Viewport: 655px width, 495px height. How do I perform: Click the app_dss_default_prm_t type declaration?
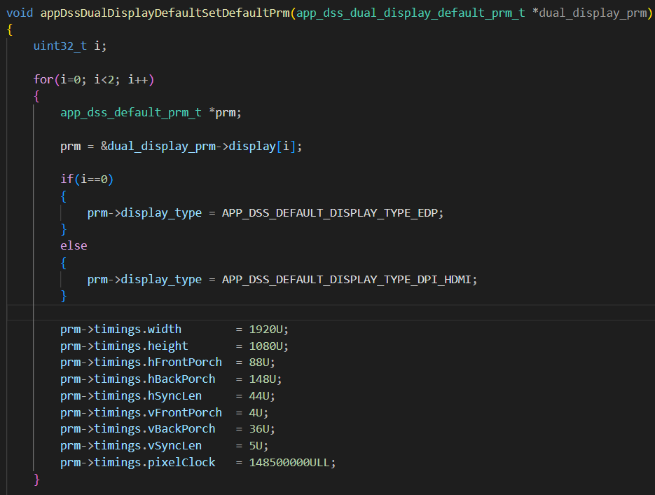coord(131,113)
